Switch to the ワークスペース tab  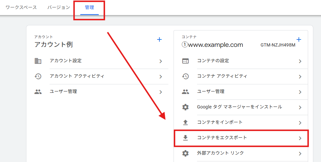21,7
